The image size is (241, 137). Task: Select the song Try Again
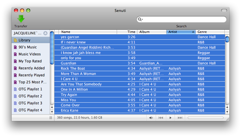click(140, 95)
